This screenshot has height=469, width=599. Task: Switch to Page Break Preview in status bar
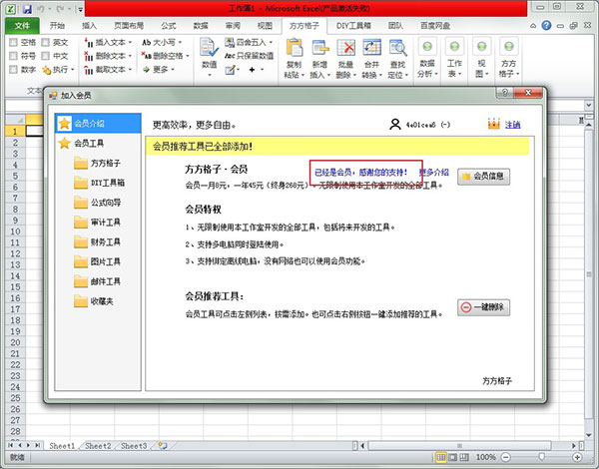464,457
